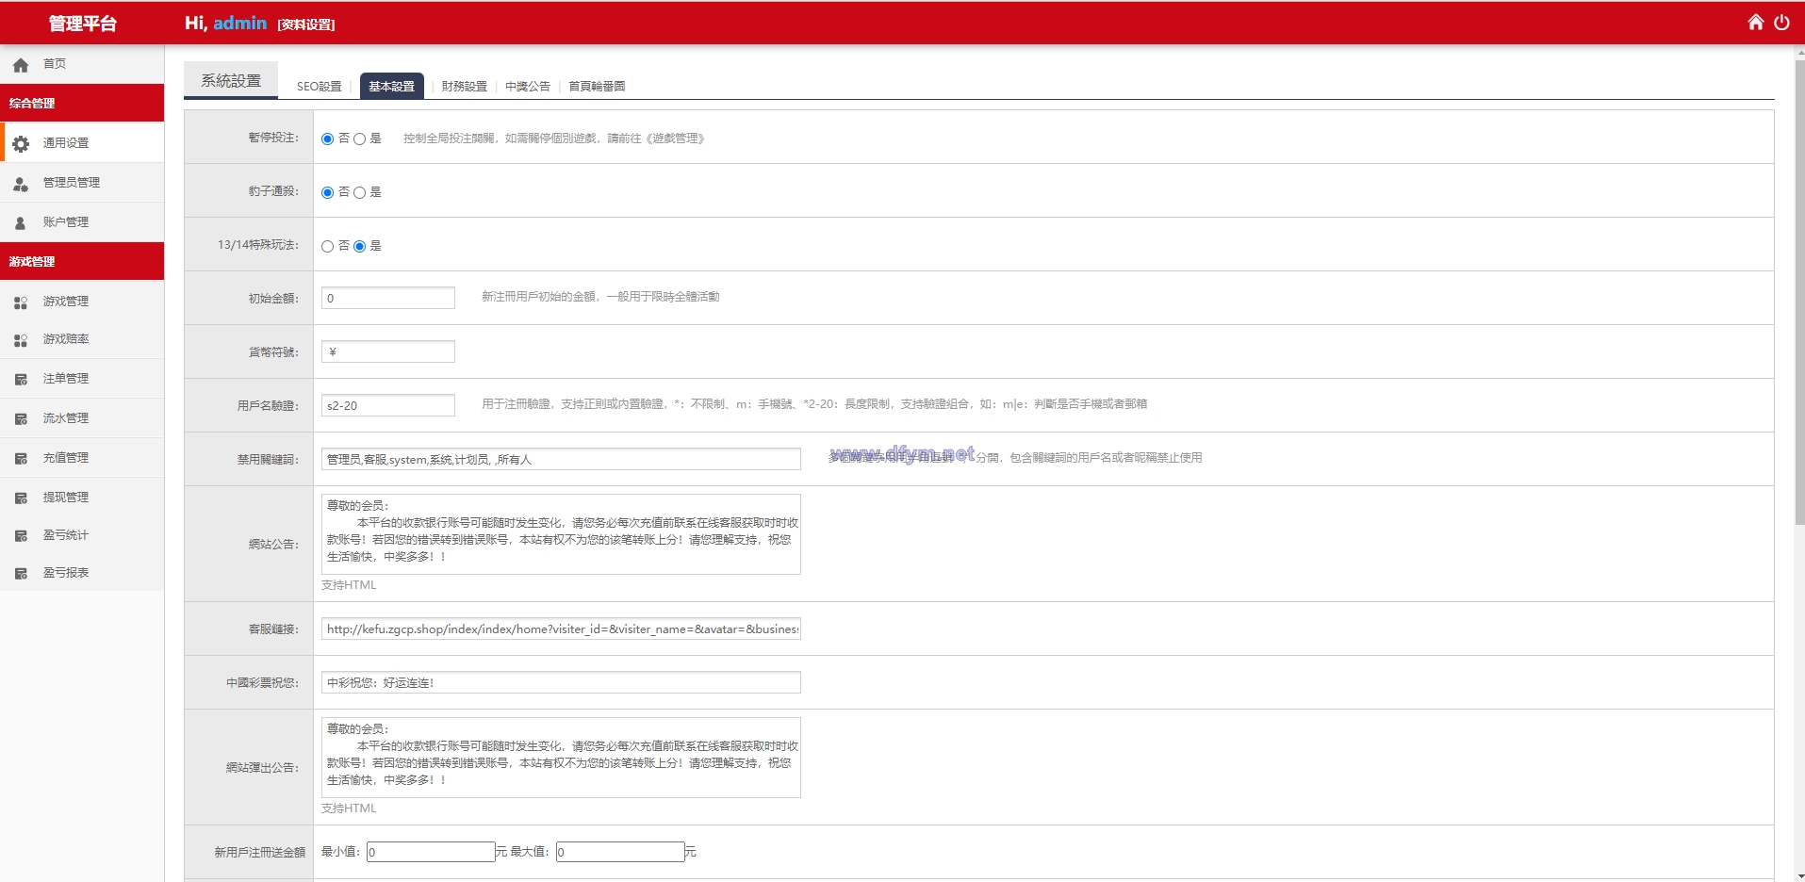Viewport: 1805px width, 882px height.
Task: Open 游戏赔率 in the sidebar
Action: pyautogui.click(x=82, y=338)
